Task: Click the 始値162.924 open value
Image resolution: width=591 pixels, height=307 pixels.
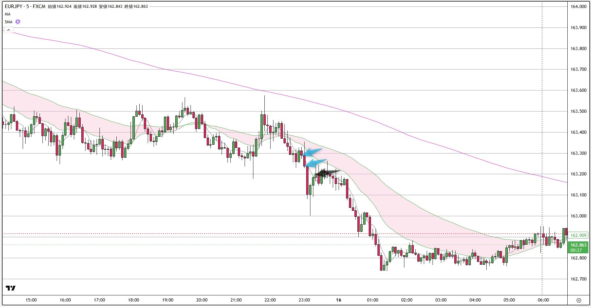Action: (59, 6)
